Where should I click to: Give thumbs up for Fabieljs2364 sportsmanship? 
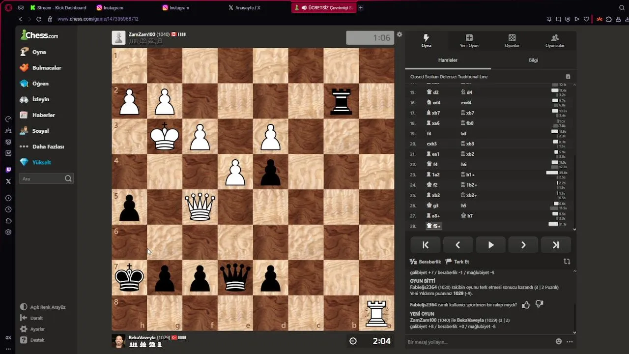pyautogui.click(x=526, y=305)
